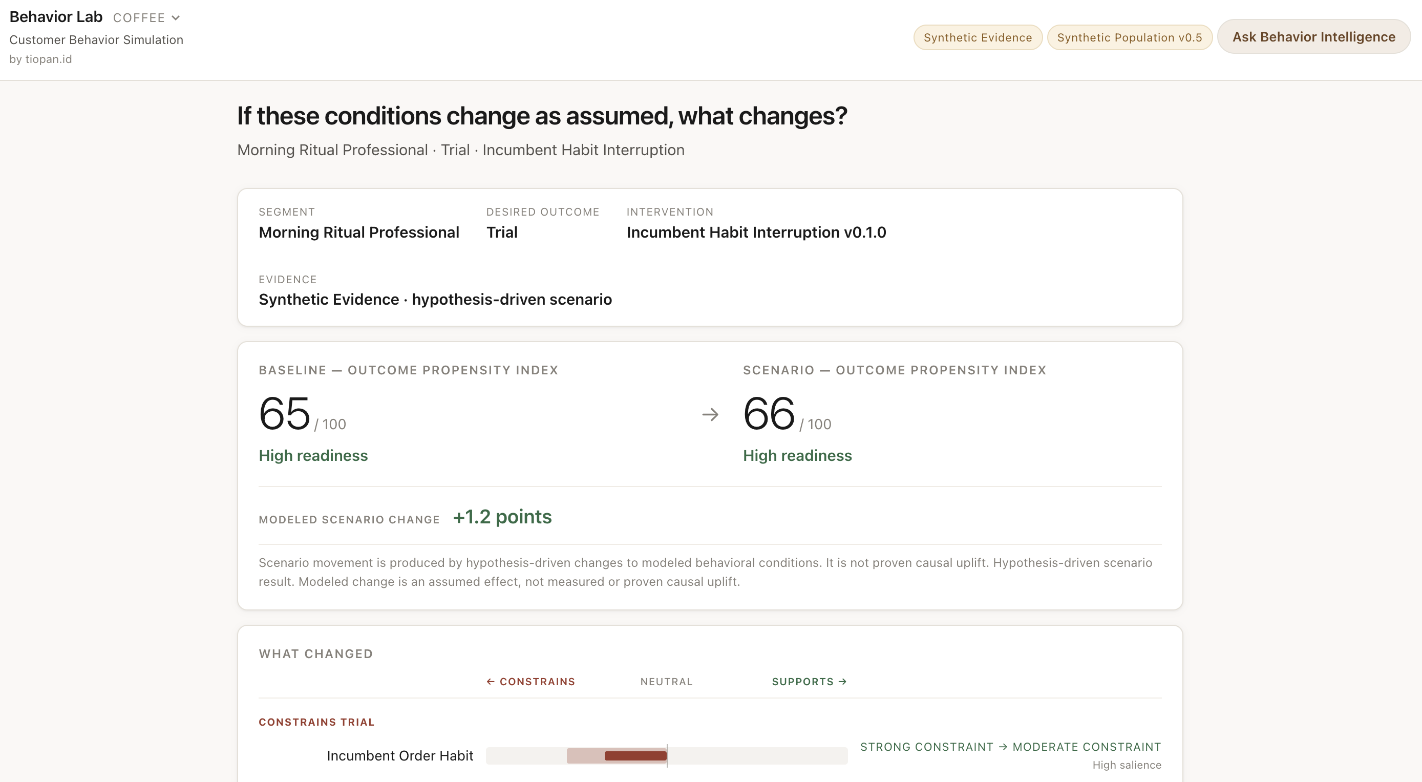Click the Ask Behavior Intelligence button
This screenshot has width=1422, height=782.
tap(1314, 37)
